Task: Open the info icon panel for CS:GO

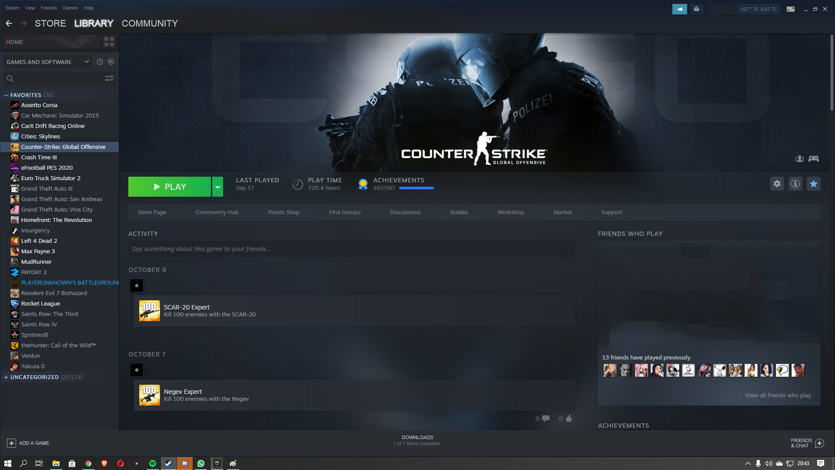Action: 795,184
